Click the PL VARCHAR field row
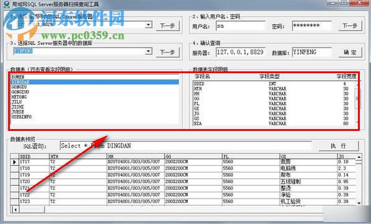The image size is (371, 224). (x=274, y=104)
